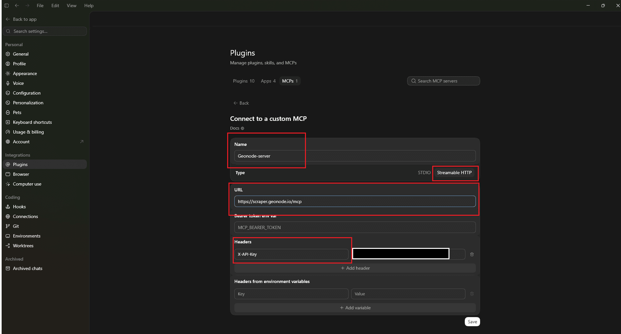Save the custom MCP configuration
The image size is (621, 334).
pos(472,322)
